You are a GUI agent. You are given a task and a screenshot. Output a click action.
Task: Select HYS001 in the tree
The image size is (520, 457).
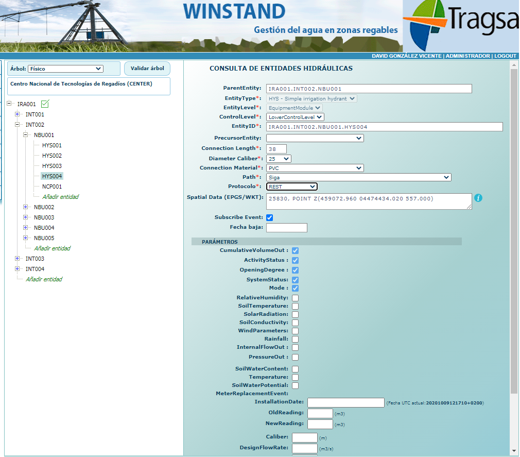[x=51, y=145]
